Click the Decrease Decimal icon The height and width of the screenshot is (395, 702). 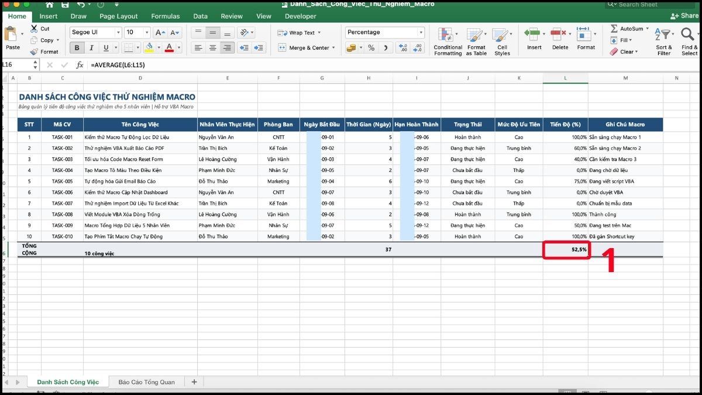click(418, 48)
